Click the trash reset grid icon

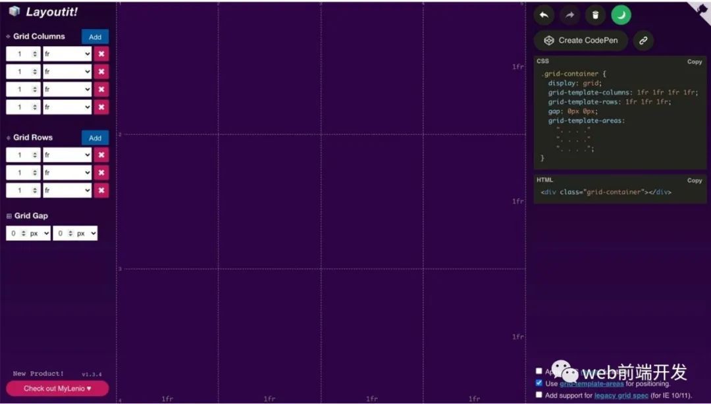pyautogui.click(x=595, y=15)
